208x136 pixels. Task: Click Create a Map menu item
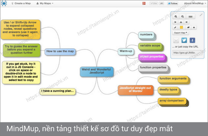[22, 3]
